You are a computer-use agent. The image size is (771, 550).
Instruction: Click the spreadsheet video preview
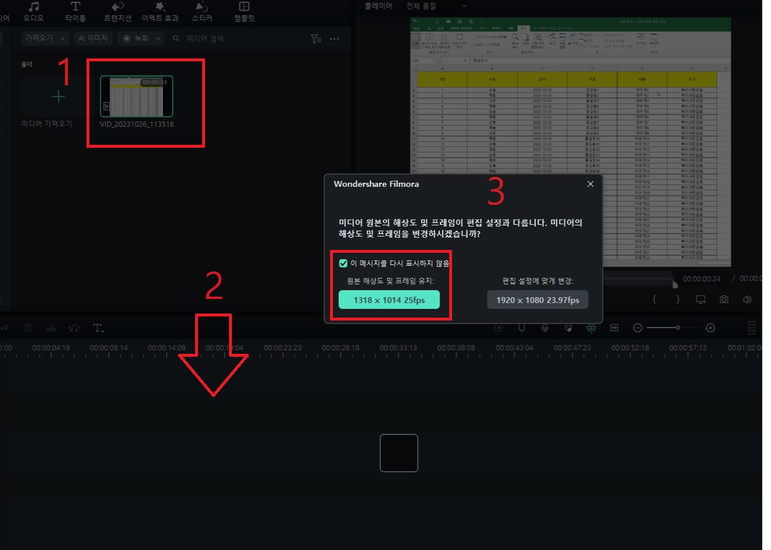(571, 142)
